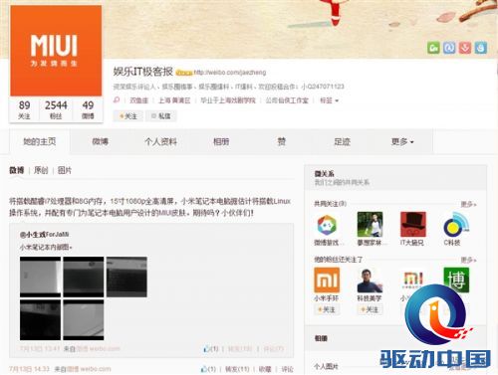Click the @小生贱ForJaMi mention link
Image resolution: width=498 pixels, height=375 pixels.
(x=44, y=235)
